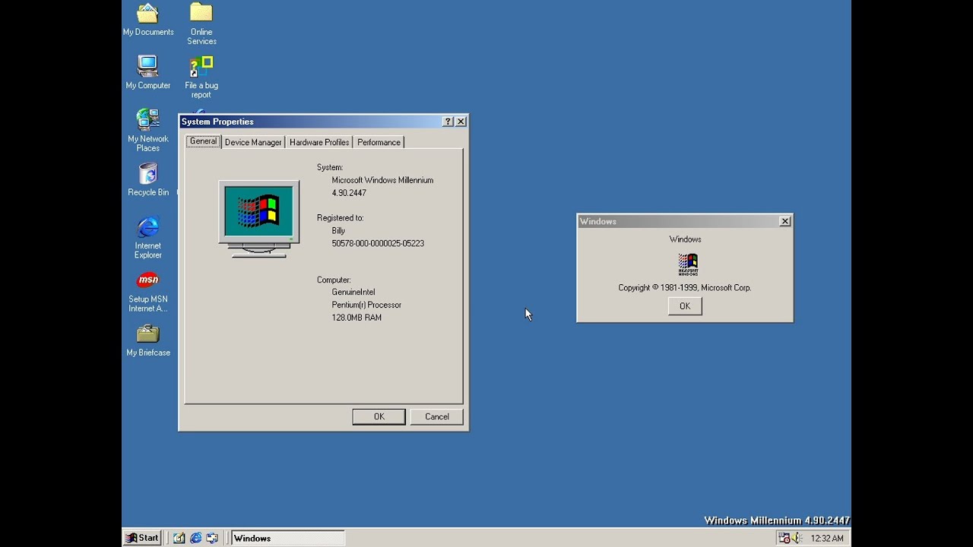973x547 pixels.
Task: Click the 'Microsoft Windows Millennium' text
Action: 382,180
